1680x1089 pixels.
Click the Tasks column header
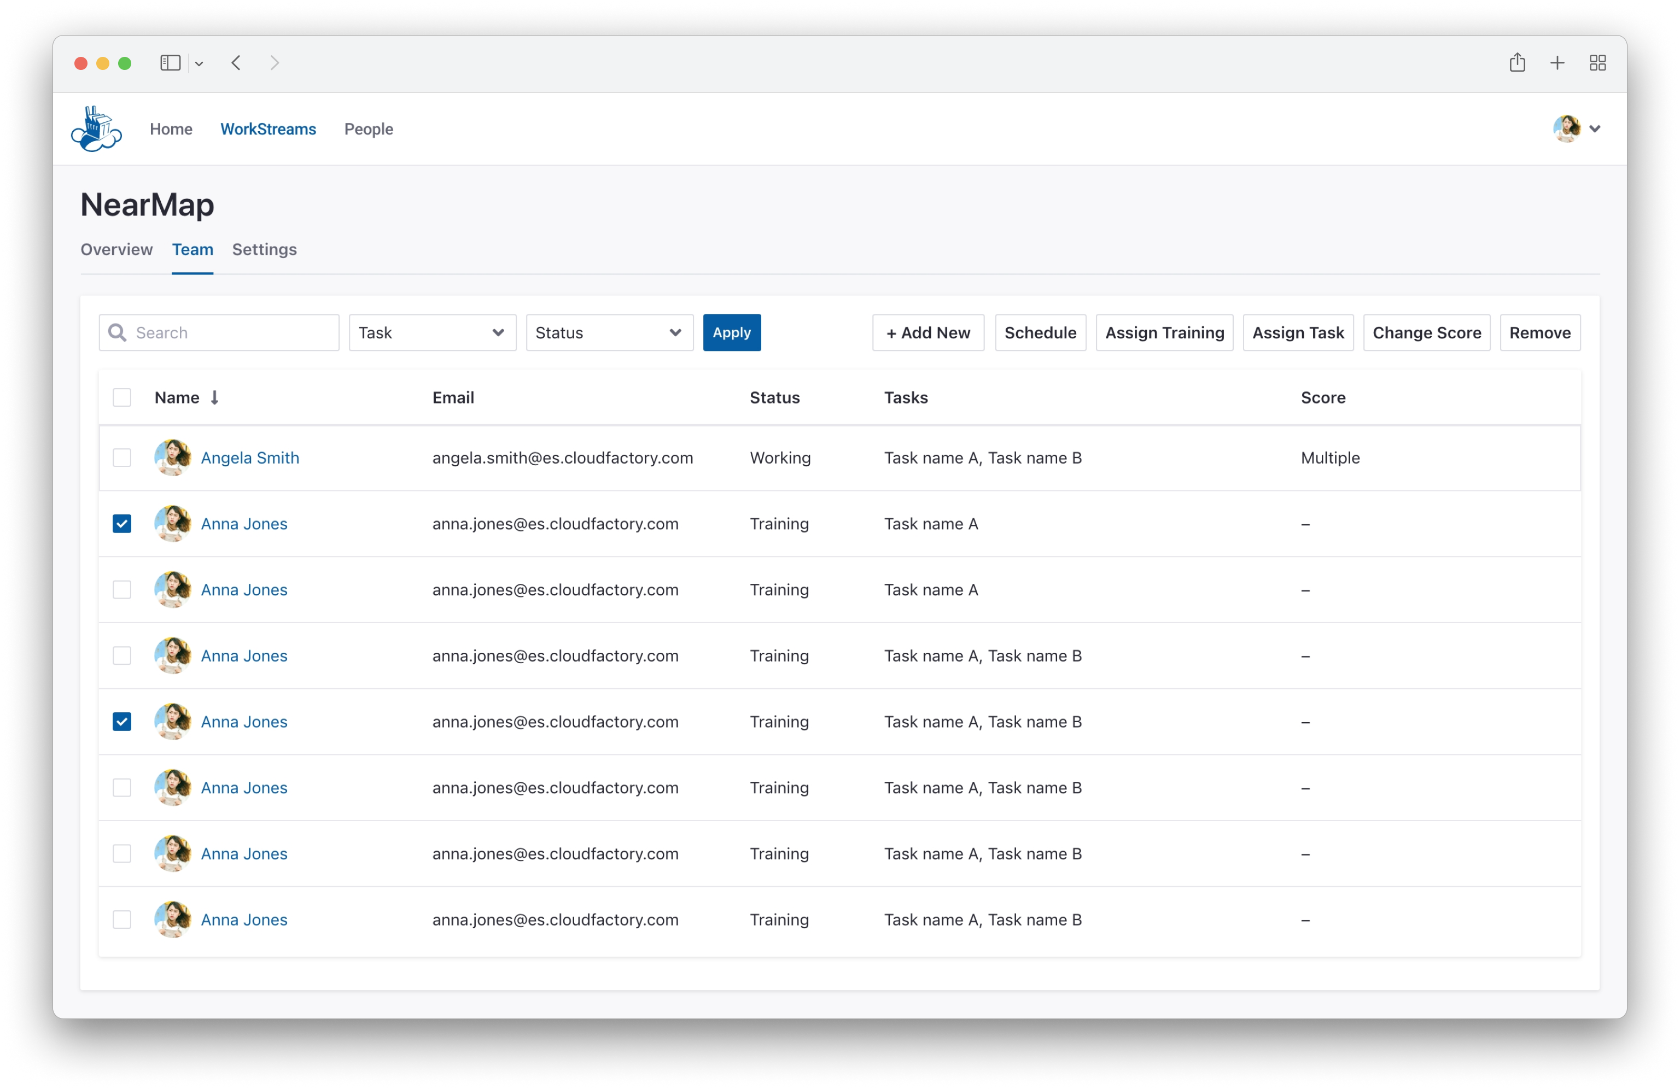coord(906,397)
